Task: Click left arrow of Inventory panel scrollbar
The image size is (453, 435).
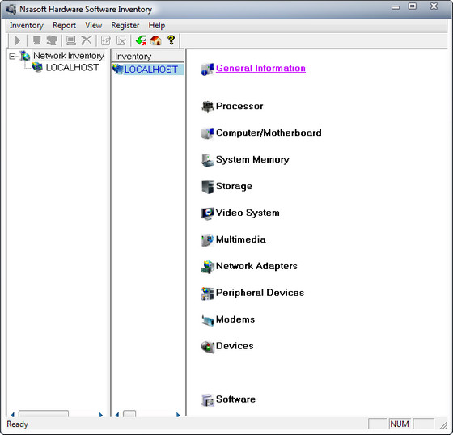Action: coord(117,415)
